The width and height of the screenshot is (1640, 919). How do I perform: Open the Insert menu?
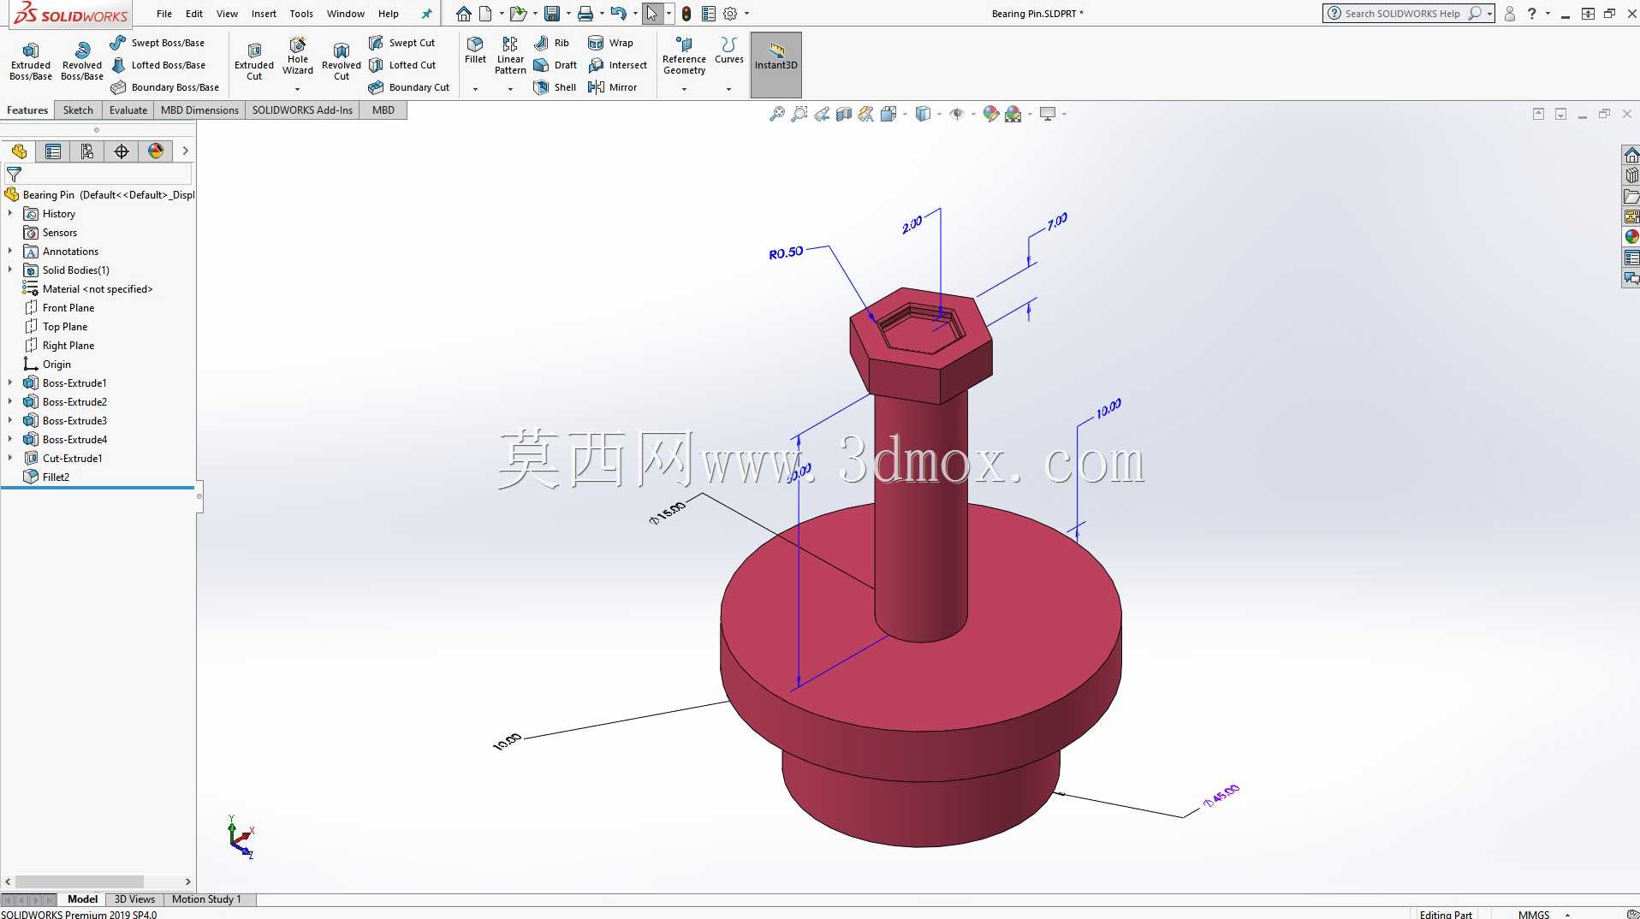point(264,14)
